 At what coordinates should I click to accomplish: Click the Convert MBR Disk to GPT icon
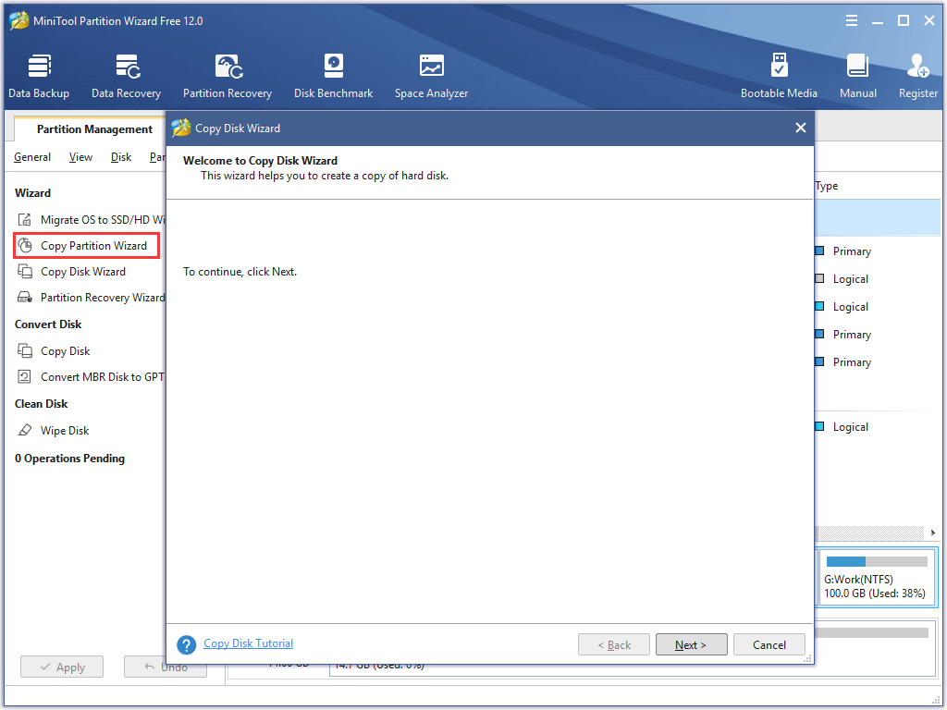click(25, 377)
